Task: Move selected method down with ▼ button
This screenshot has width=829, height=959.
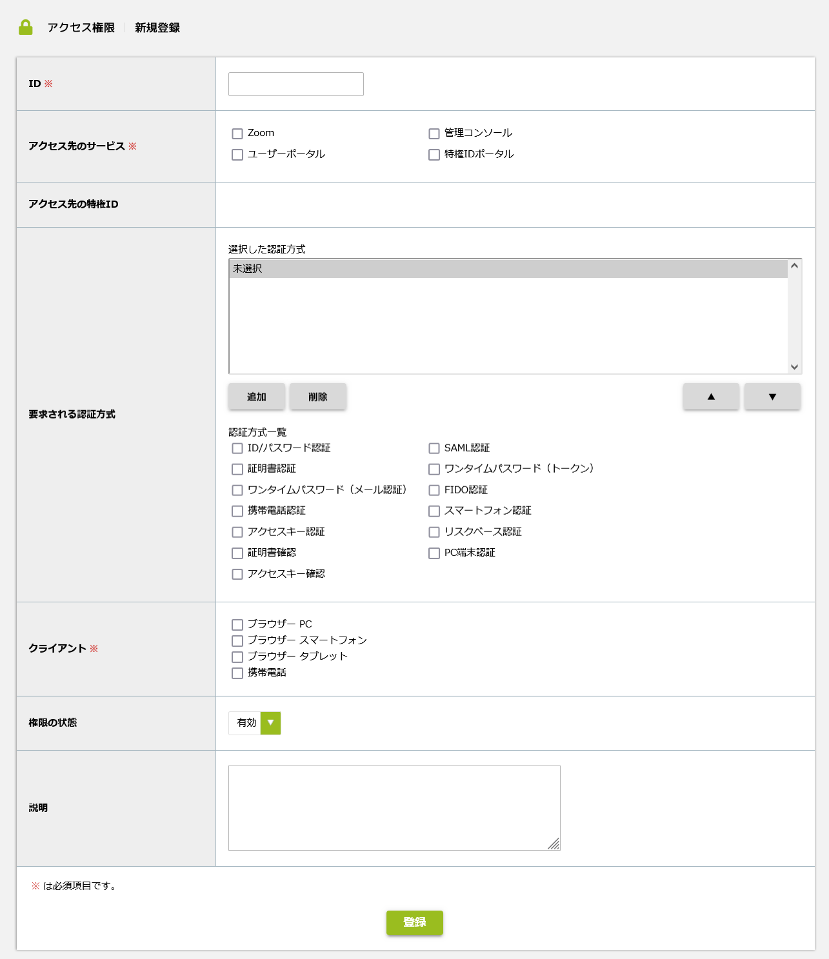Action: (772, 397)
